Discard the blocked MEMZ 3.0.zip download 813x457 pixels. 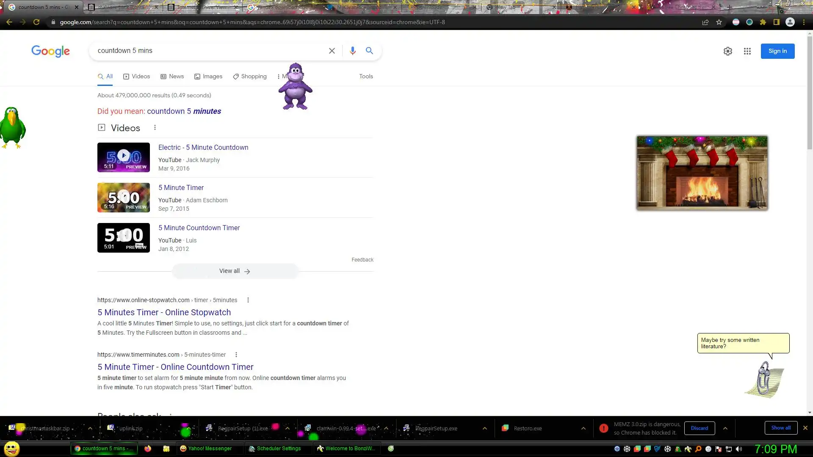coord(700,428)
